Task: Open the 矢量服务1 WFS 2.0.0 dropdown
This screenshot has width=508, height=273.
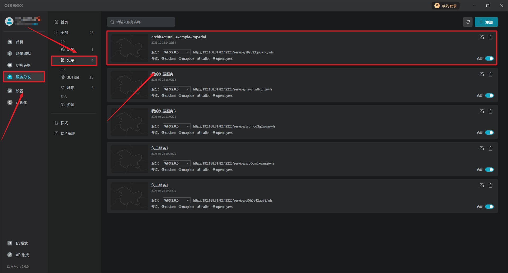Action: pyautogui.click(x=176, y=201)
